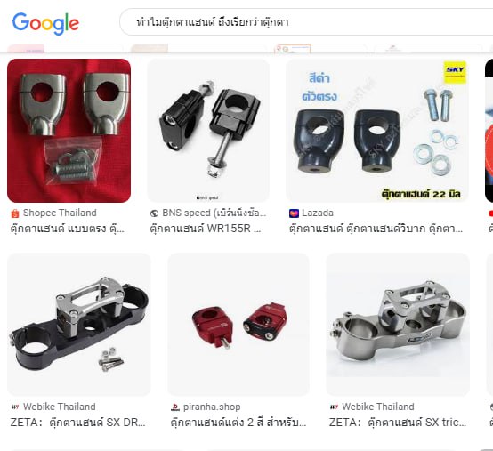Image resolution: width=493 pixels, height=451 pixels.
Task: Open the Shopee Thailand result title link
Action: [x=68, y=229]
